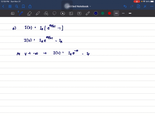The height and width of the screenshot is (116, 155).
Task: Select the selected medium stroke thickness
Action: click(116, 13)
